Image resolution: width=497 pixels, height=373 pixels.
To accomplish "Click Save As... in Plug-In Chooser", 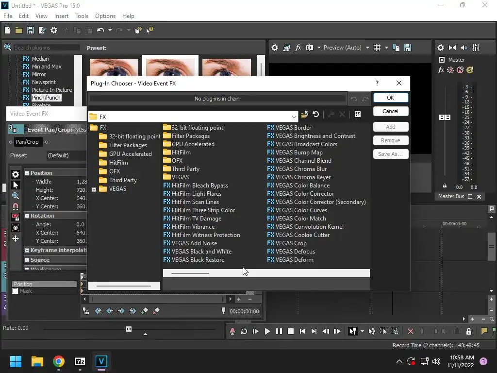I will click(x=391, y=154).
